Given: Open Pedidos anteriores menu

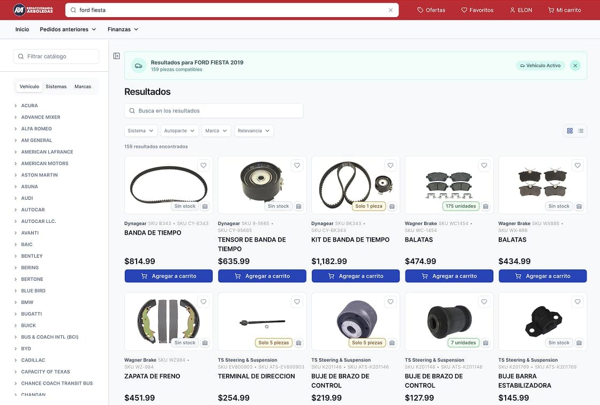Looking at the screenshot, I should tap(67, 29).
